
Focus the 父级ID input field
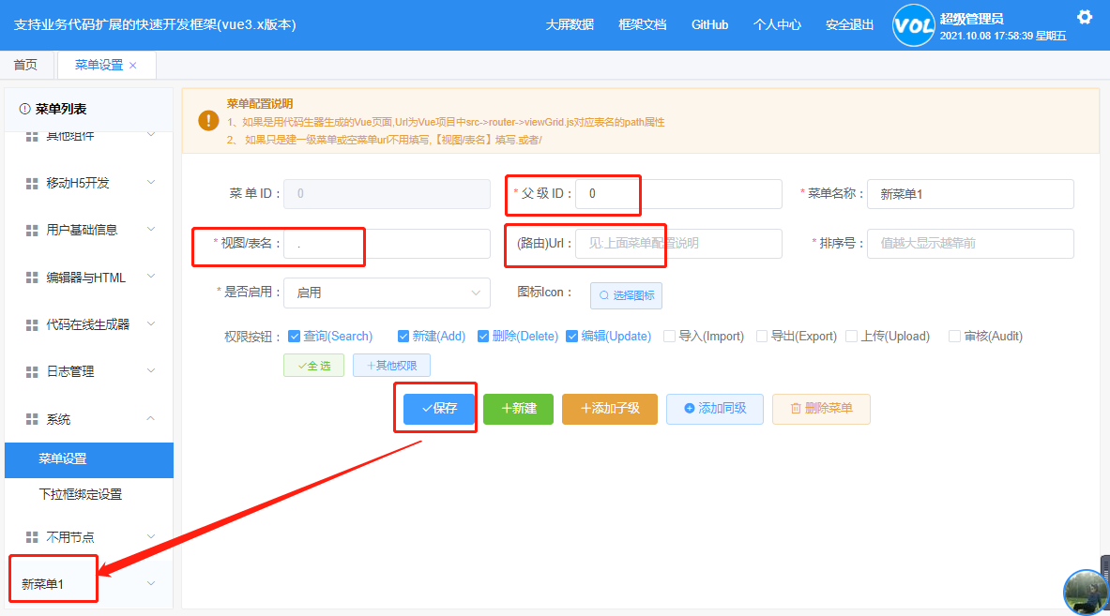tap(678, 194)
